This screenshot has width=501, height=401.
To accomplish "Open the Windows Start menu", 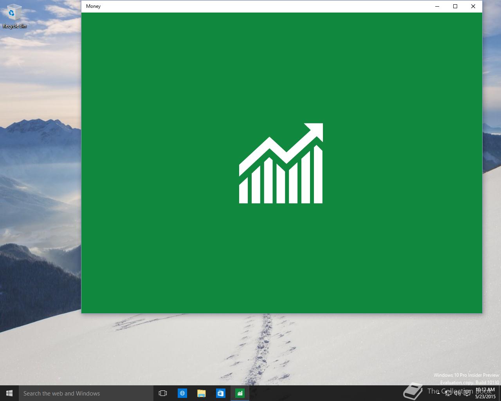I will [9, 393].
